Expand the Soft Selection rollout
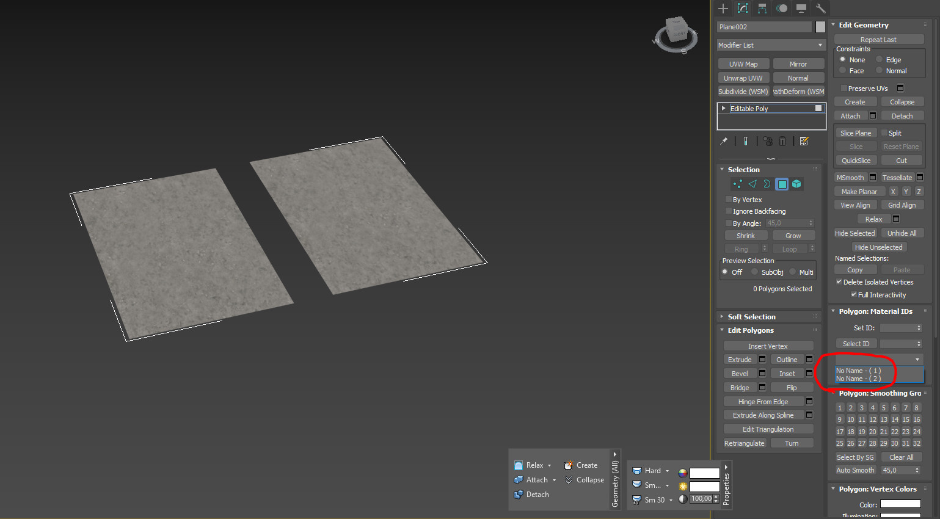This screenshot has width=940, height=519. click(x=722, y=317)
